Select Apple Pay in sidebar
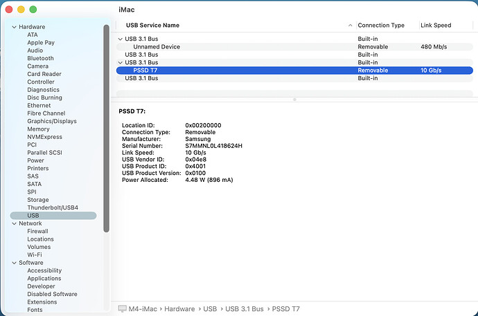 41,43
